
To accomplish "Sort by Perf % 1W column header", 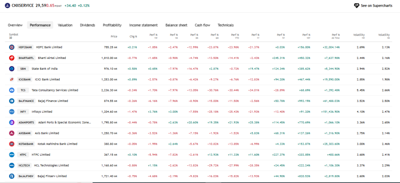I will 153,36.
